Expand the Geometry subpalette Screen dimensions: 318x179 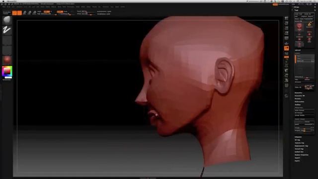pyautogui.click(x=298, y=93)
